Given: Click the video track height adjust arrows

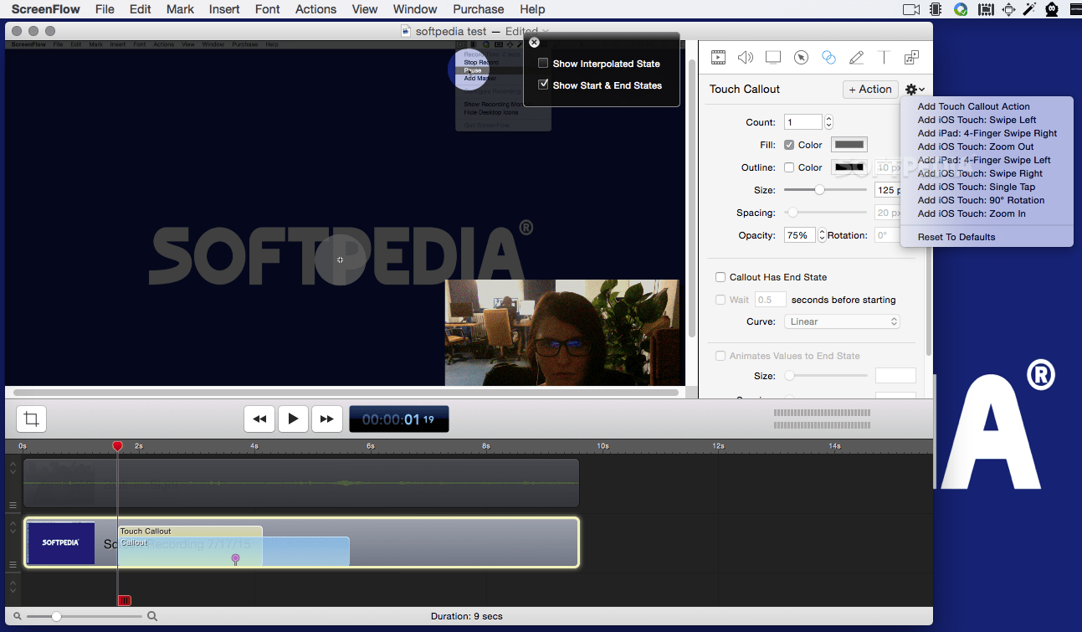Looking at the screenshot, I should pyautogui.click(x=13, y=527).
